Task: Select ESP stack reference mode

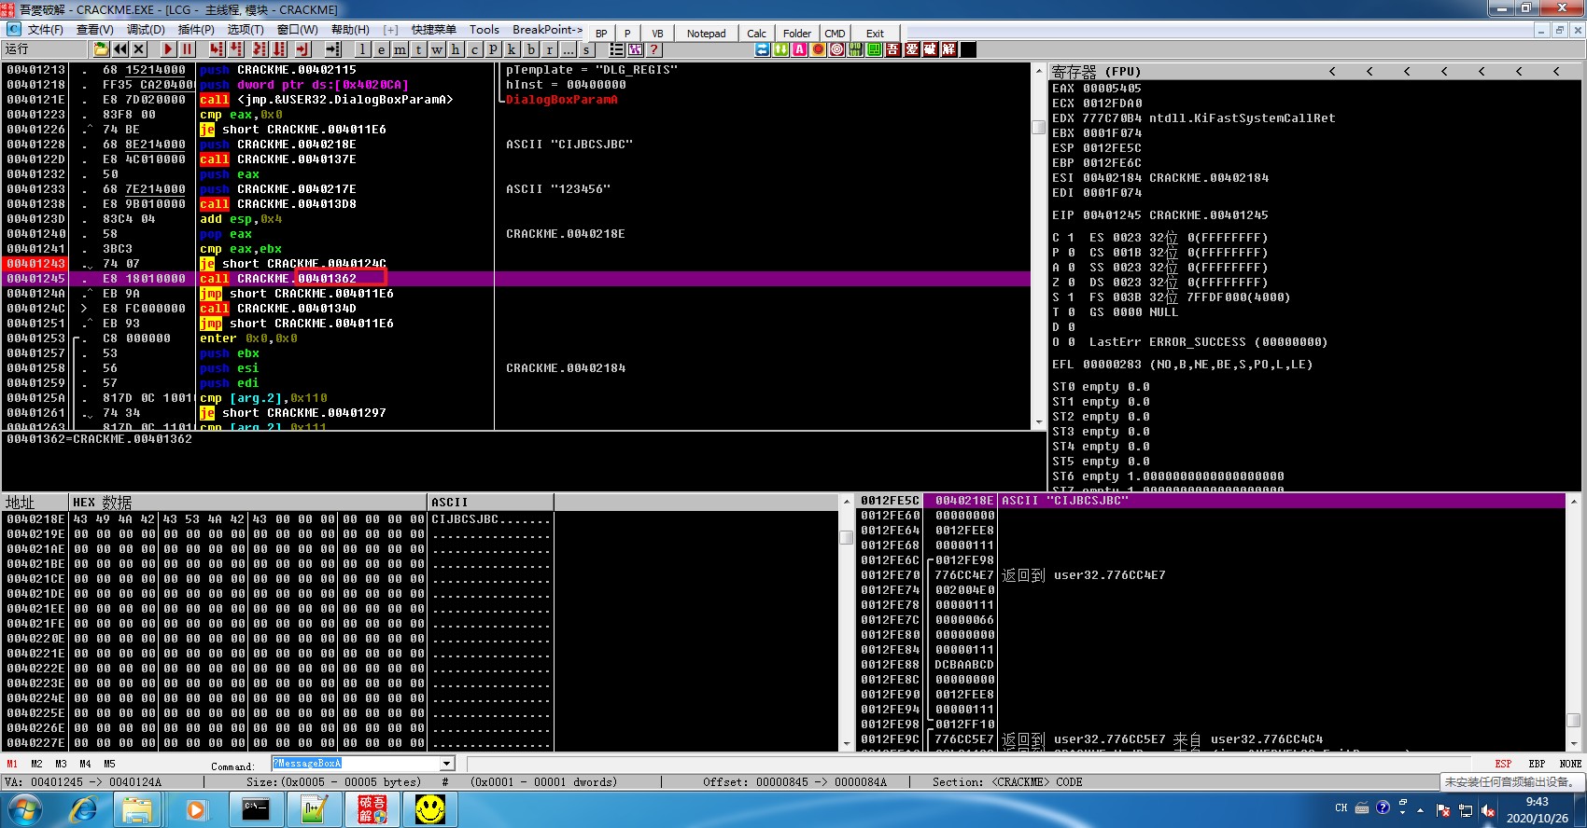Action: tap(1503, 764)
